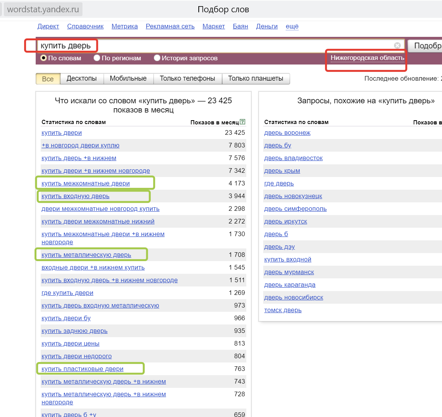Viewport: 442px width, 417px height.
Task: Click the 'Подобрать' search button
Action: click(x=426, y=46)
